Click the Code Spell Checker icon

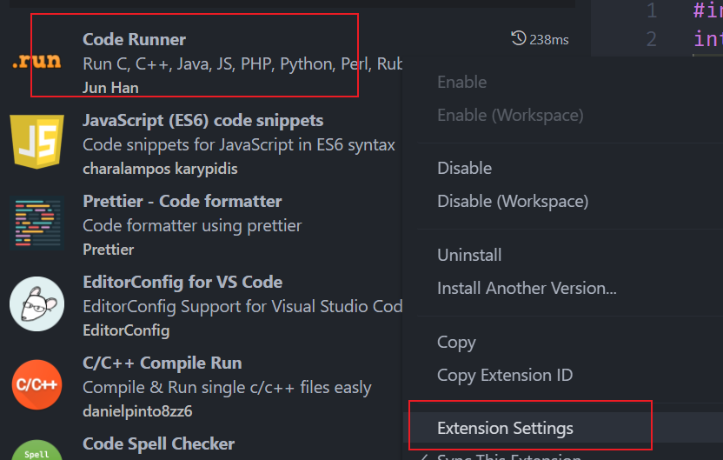pyautogui.click(x=36, y=450)
